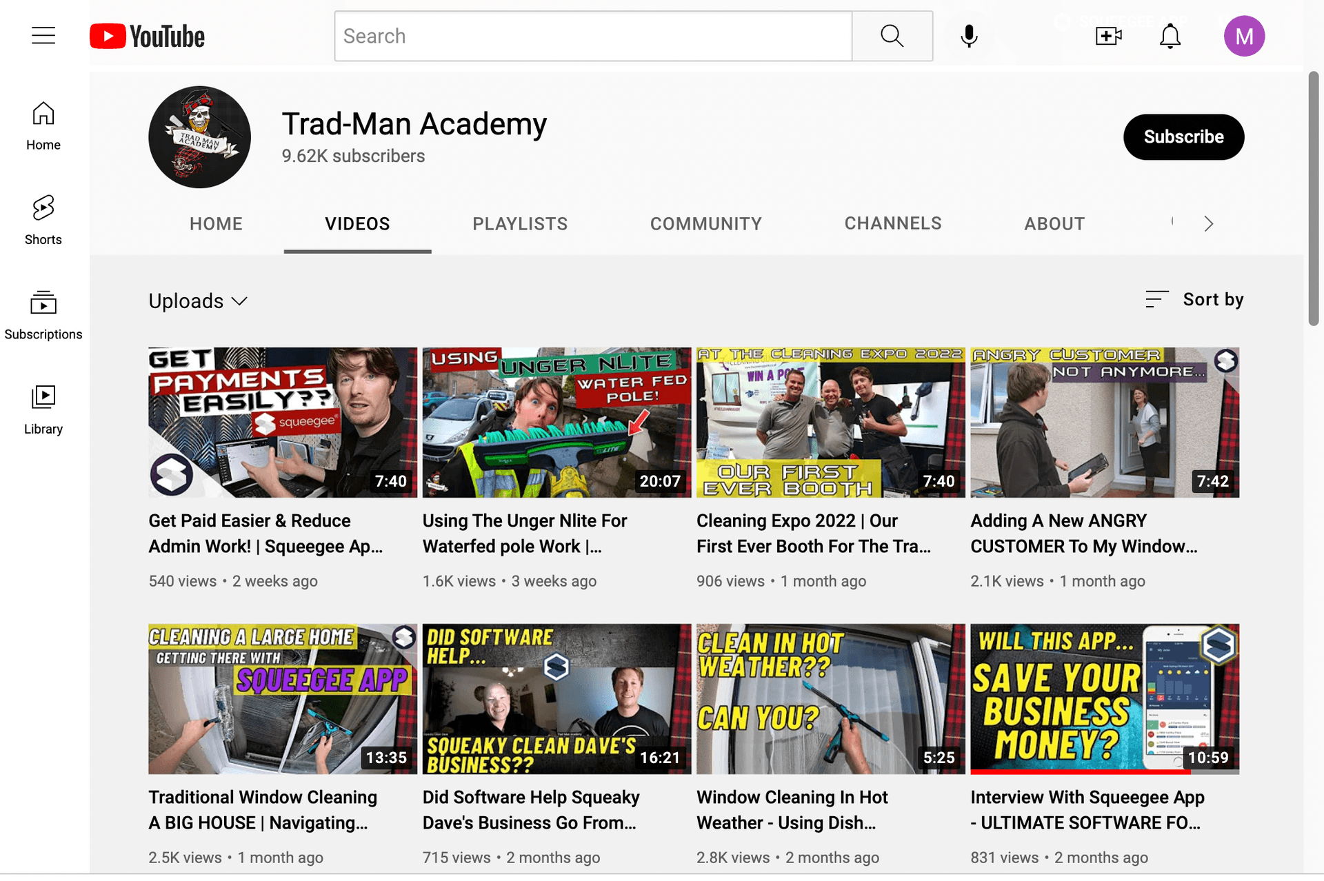Switch to the HOME tab

217,223
